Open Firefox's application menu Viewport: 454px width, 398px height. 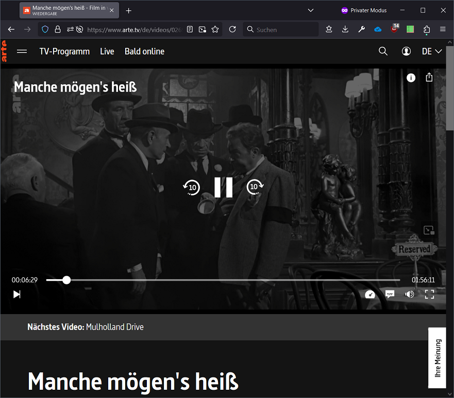(x=442, y=29)
